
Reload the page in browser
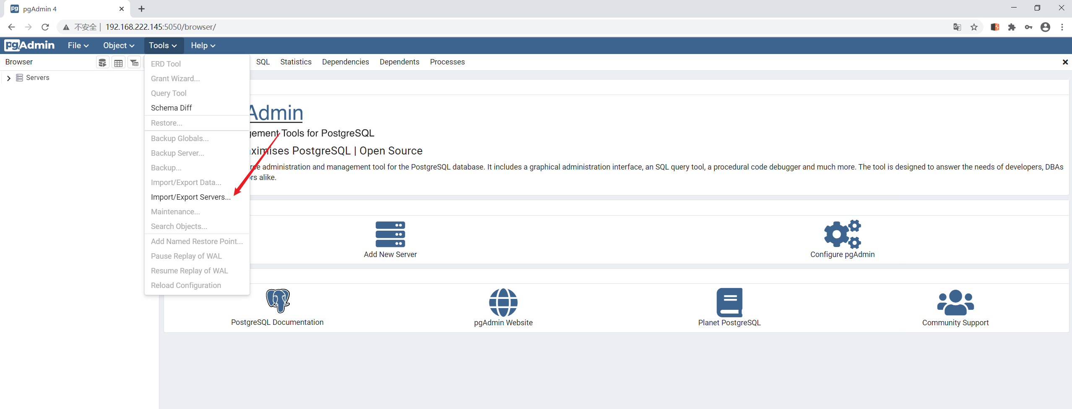(x=45, y=27)
